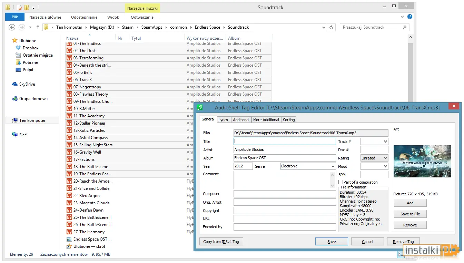Click the mp3 icon of 27-The Harmony
The image size is (464, 263).
coord(69,232)
